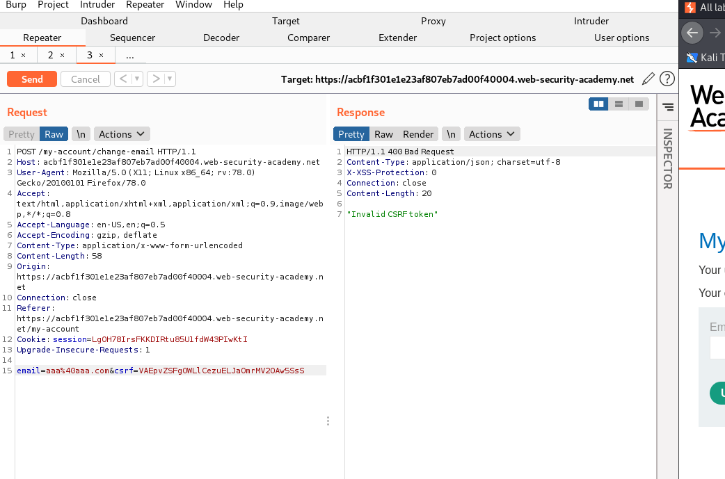Image resolution: width=725 pixels, height=479 pixels.
Task: Send the request
Action: click(x=32, y=79)
